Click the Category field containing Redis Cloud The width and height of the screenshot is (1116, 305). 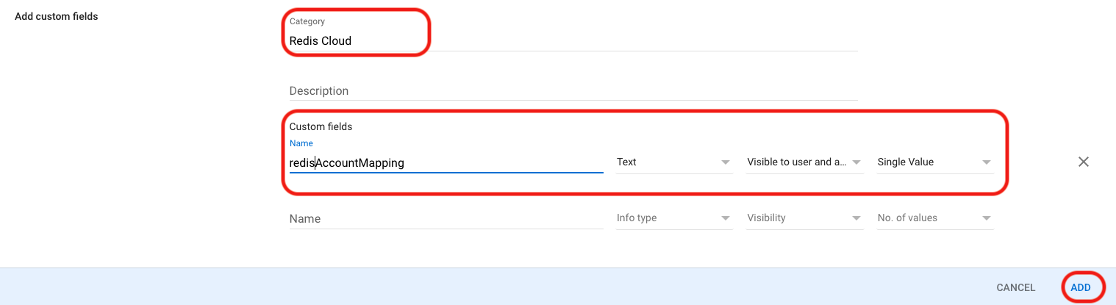point(573,41)
